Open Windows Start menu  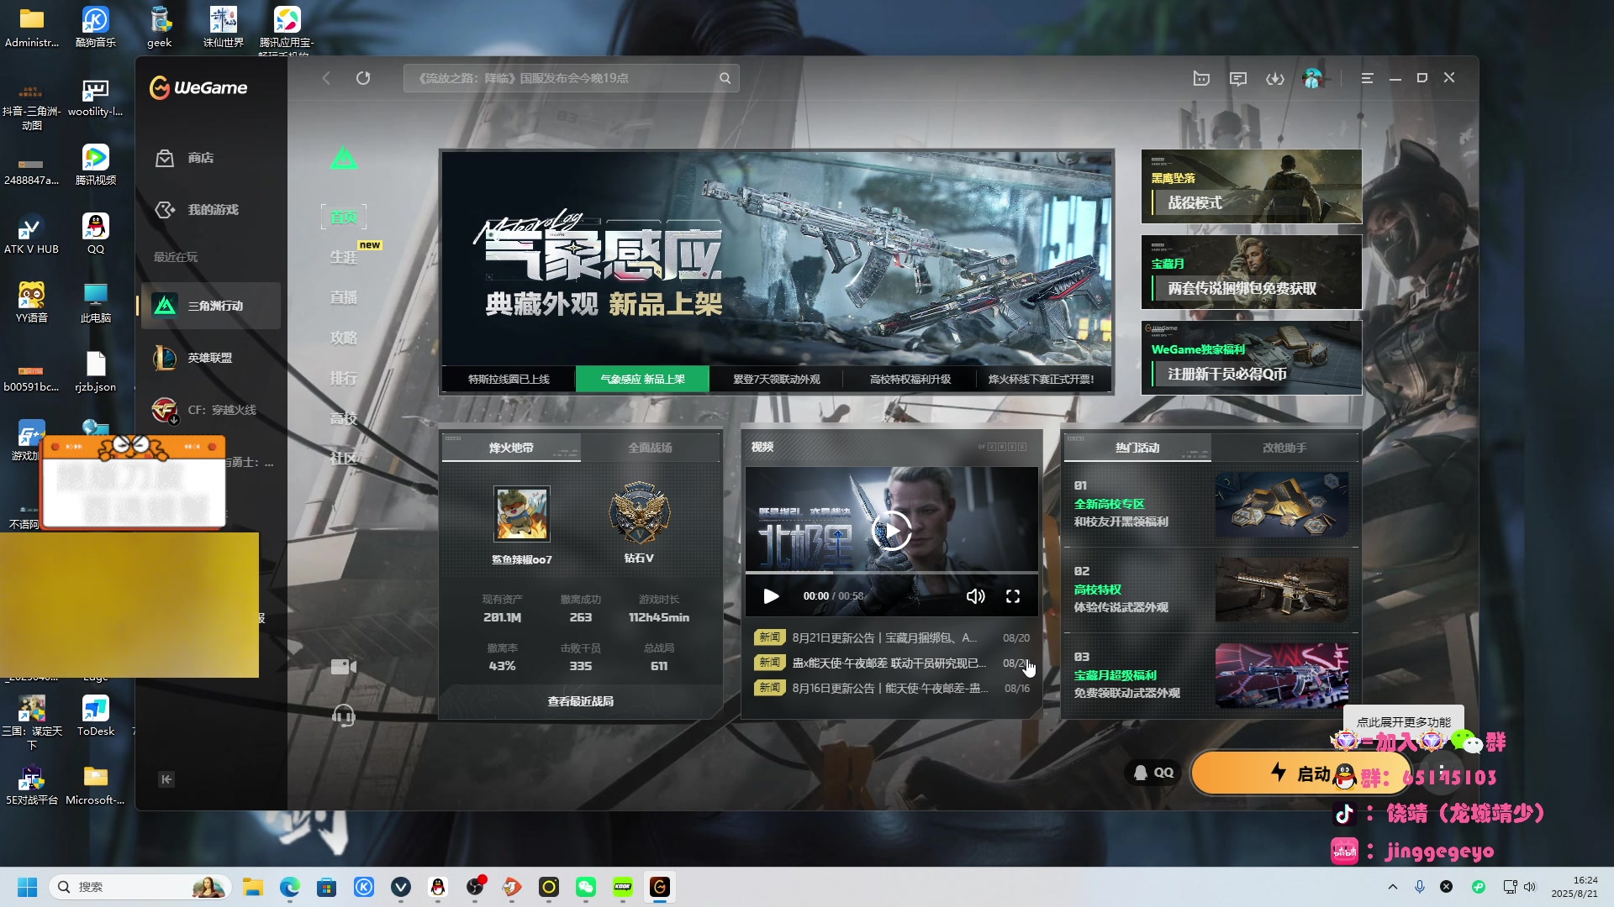pyautogui.click(x=27, y=887)
